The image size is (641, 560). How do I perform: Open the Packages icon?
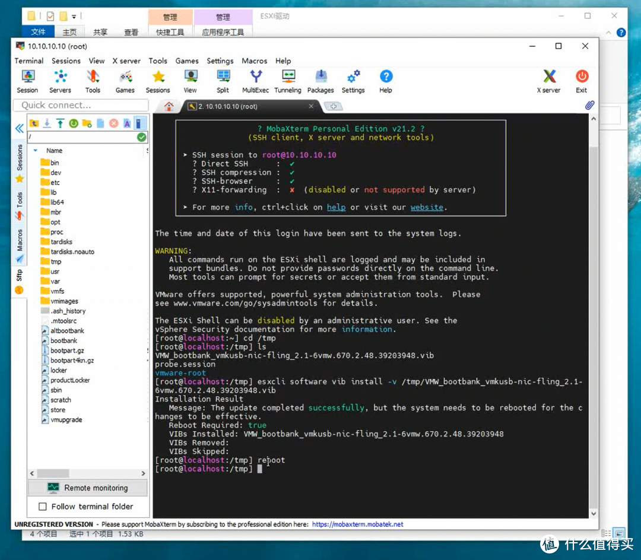pyautogui.click(x=320, y=81)
